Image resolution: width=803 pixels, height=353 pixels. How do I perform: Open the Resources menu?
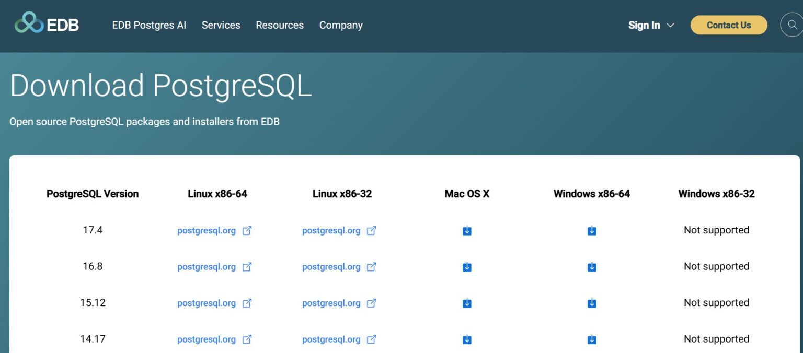click(x=280, y=25)
